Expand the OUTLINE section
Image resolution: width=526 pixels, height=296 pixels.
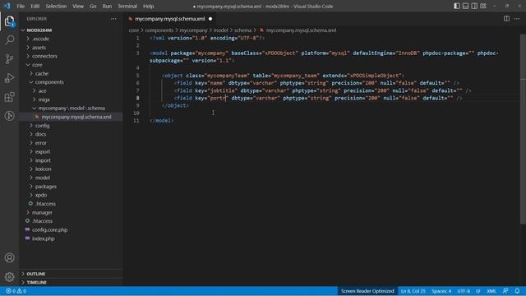[x=36, y=274]
